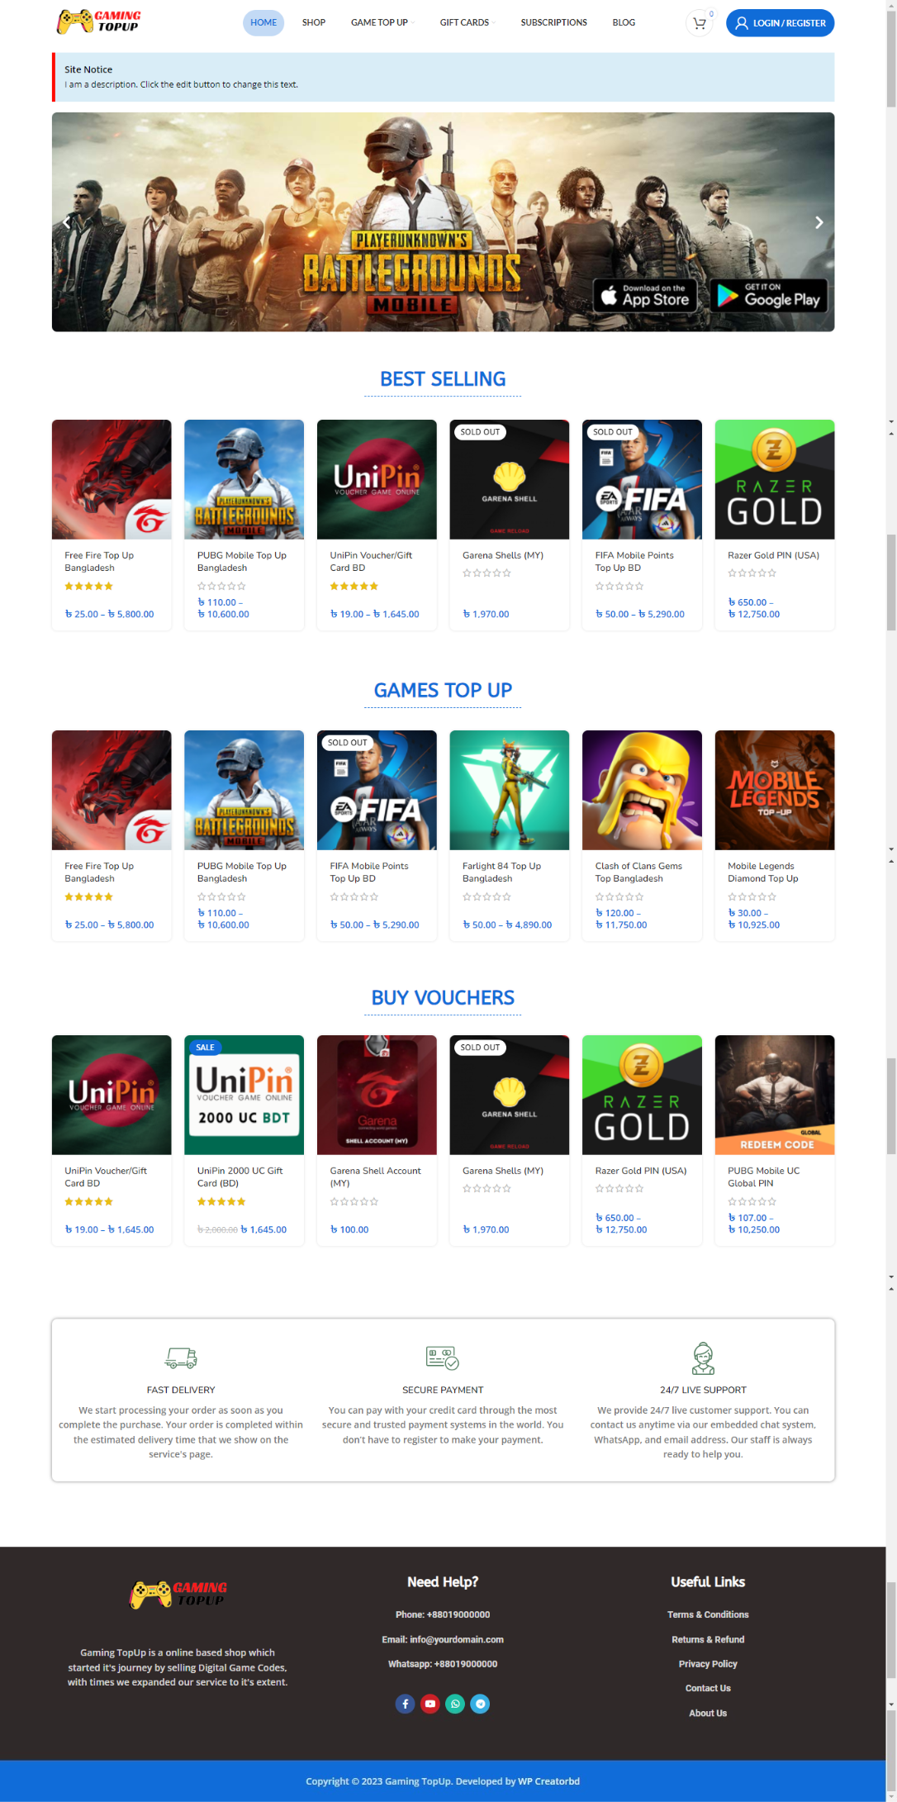Viewport: 897px width, 1802px height.
Task: Click the App Store download badge
Action: (645, 296)
